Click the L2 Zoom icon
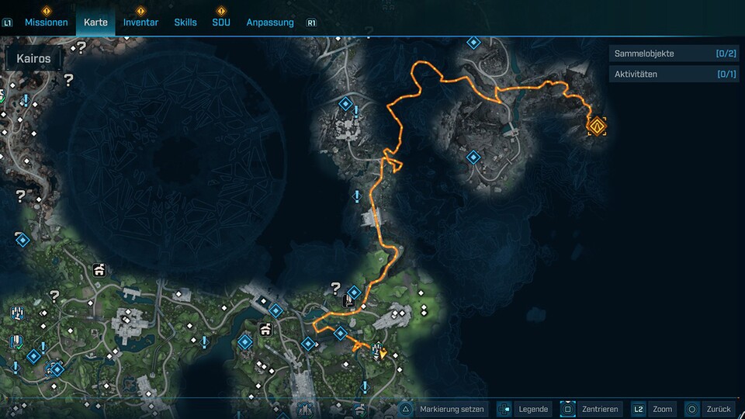 click(x=638, y=409)
